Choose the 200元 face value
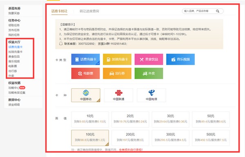The width and height of the screenshot is (245, 157). tap(130, 138)
